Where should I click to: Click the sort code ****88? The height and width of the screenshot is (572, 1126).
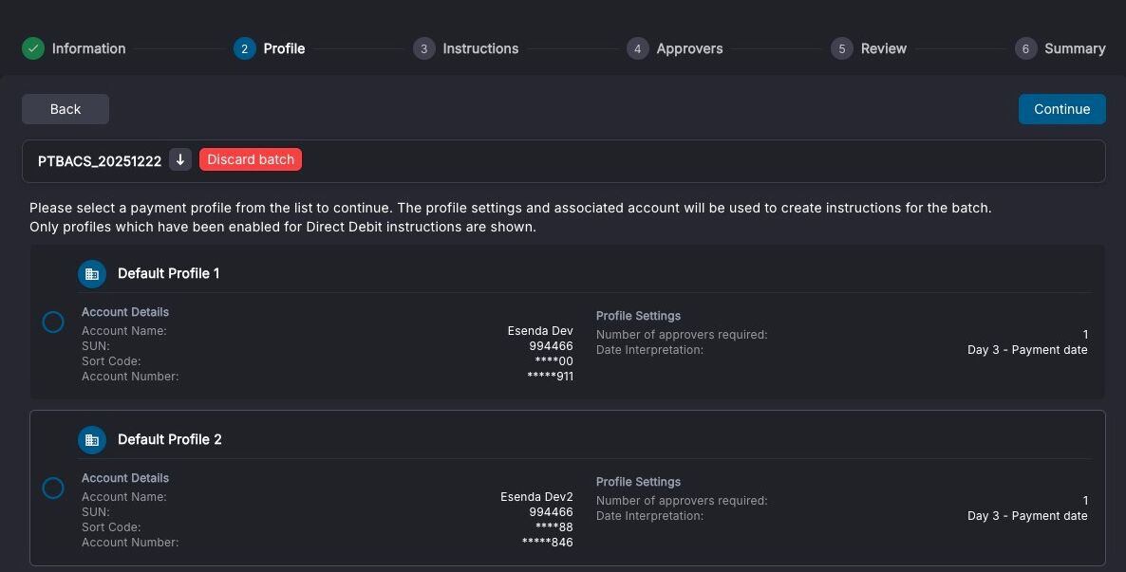pyautogui.click(x=554, y=526)
